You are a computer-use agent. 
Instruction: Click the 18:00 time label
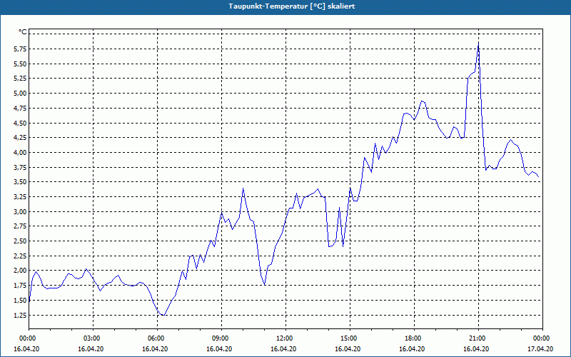[414, 338]
